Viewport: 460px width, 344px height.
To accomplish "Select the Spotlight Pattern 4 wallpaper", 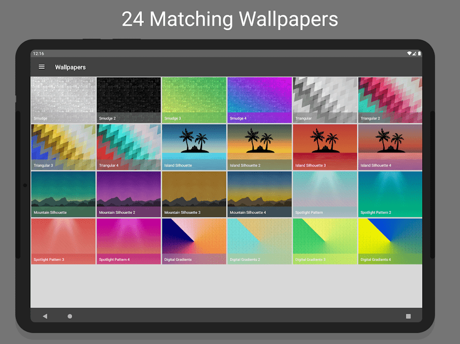I will click(129, 241).
